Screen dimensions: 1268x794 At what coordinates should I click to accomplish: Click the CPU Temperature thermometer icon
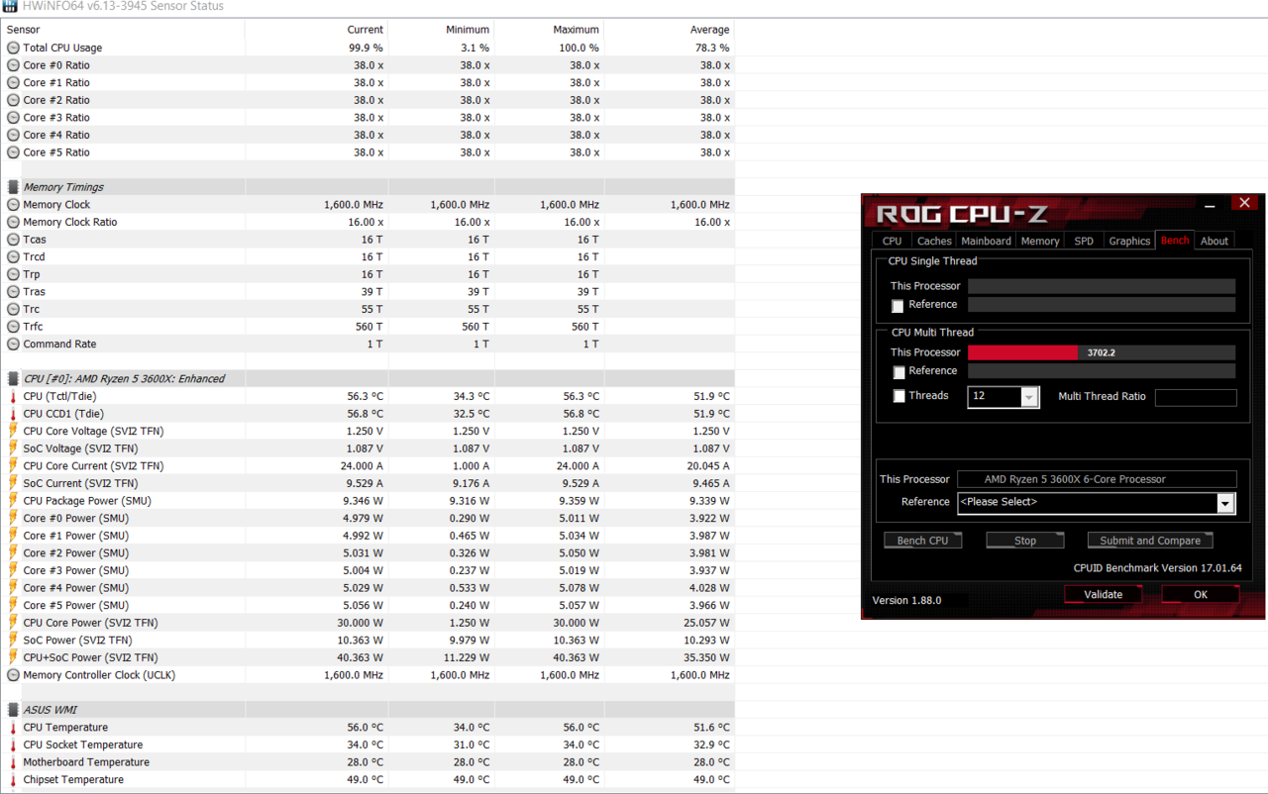click(x=13, y=728)
